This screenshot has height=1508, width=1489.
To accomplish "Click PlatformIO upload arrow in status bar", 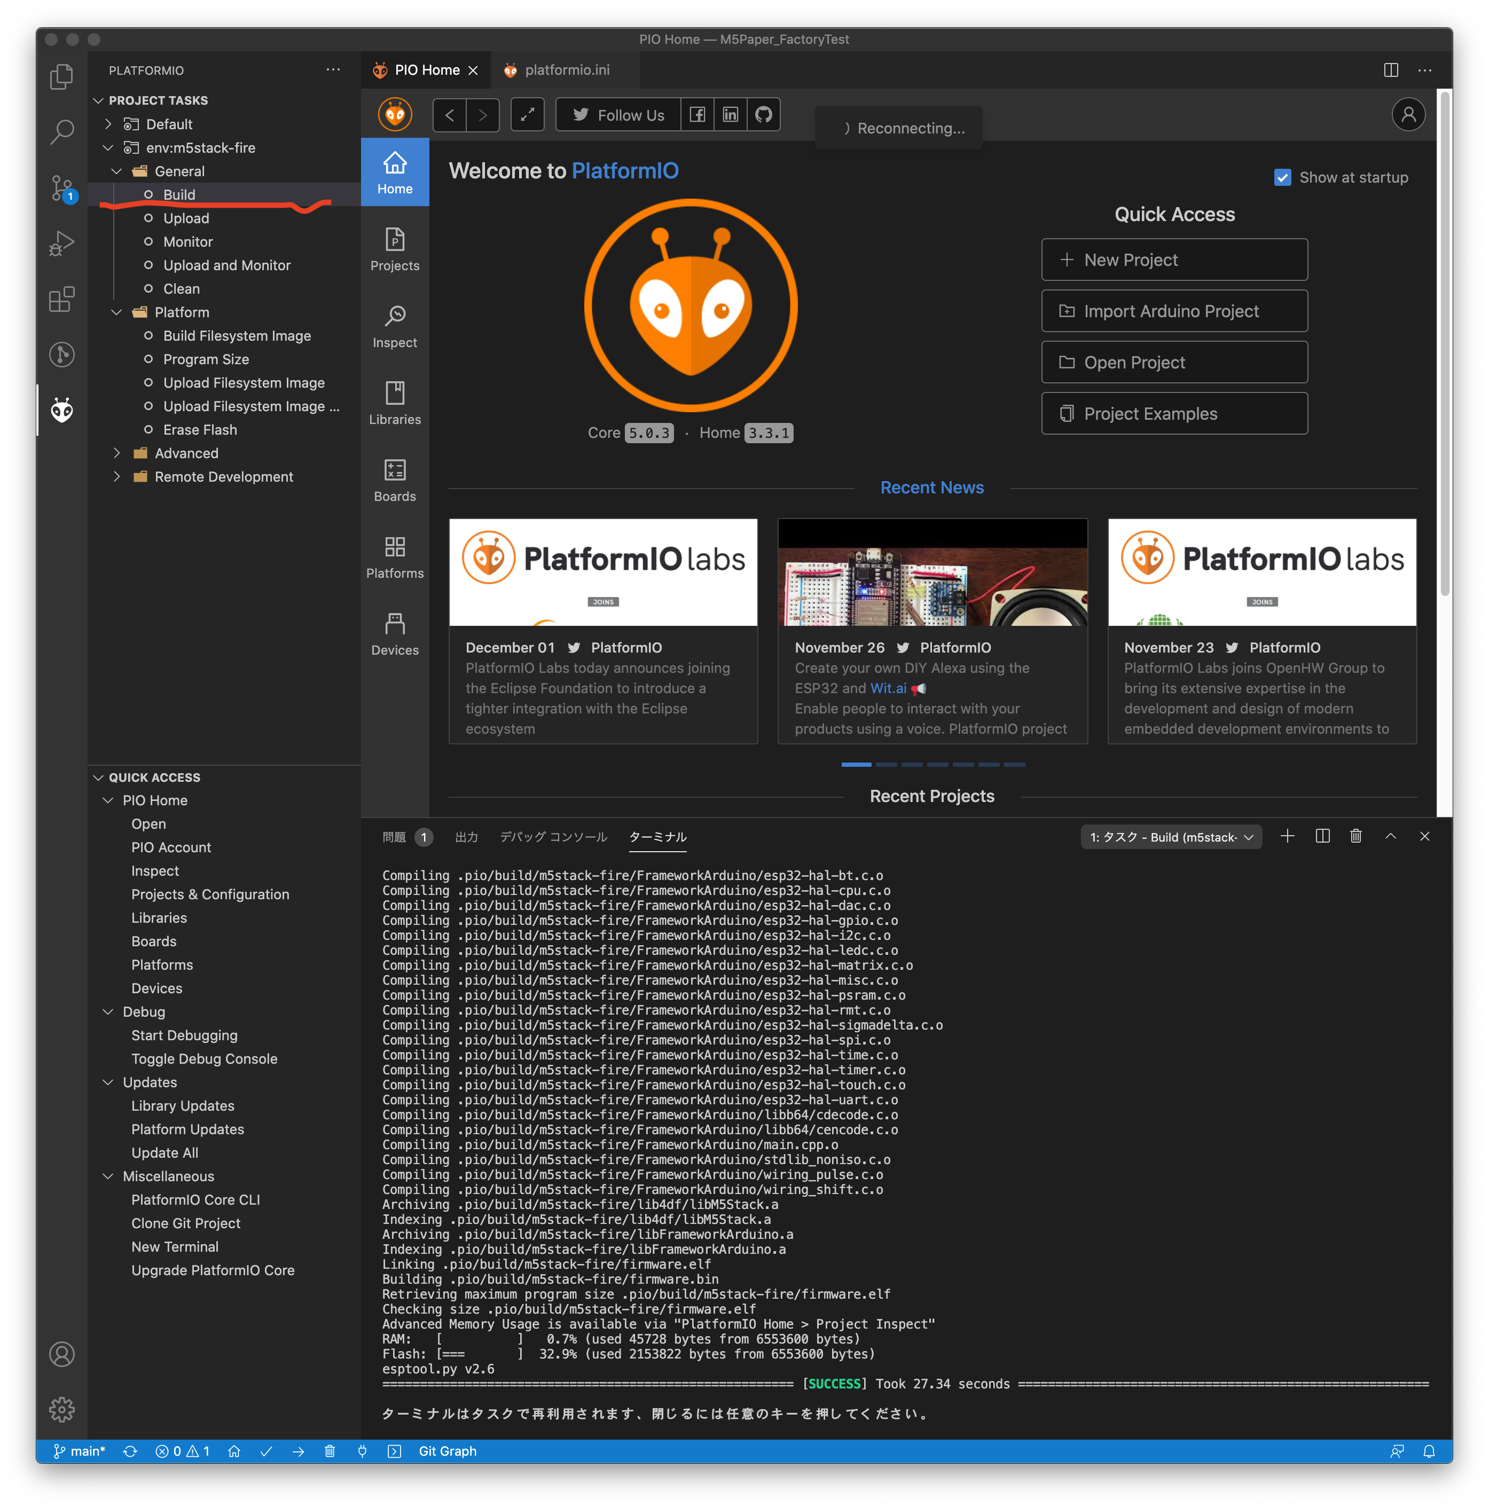I will click(297, 1451).
